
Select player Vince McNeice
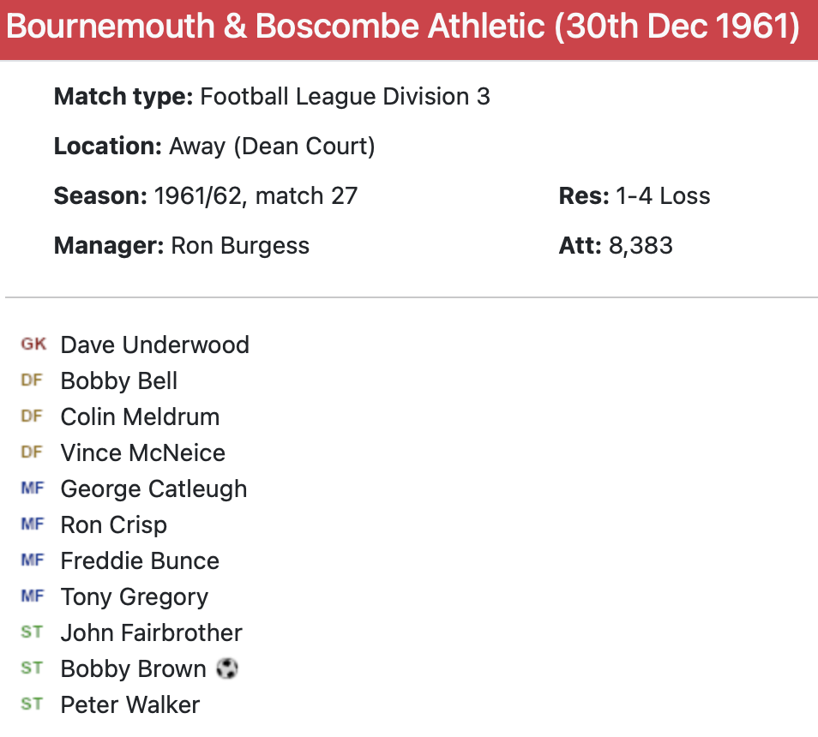tap(142, 452)
